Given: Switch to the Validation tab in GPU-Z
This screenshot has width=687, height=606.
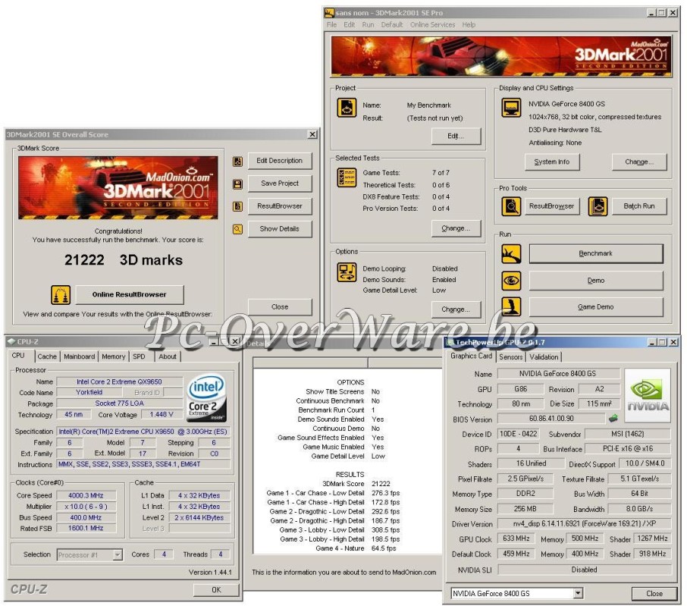Looking at the screenshot, I should (x=544, y=357).
